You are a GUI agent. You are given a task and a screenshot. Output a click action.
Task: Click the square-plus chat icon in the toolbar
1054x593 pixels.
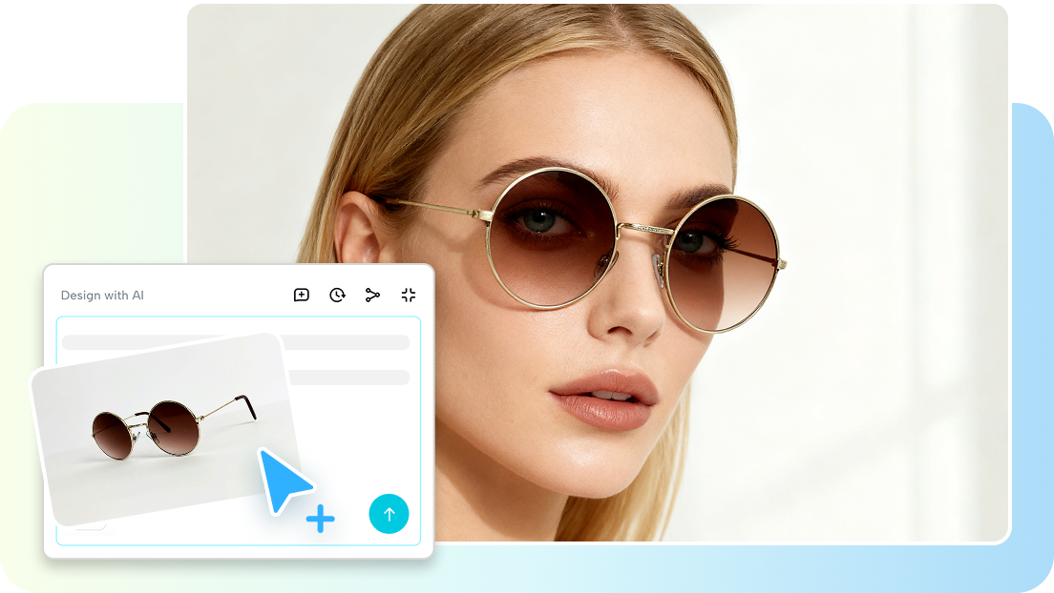point(301,295)
